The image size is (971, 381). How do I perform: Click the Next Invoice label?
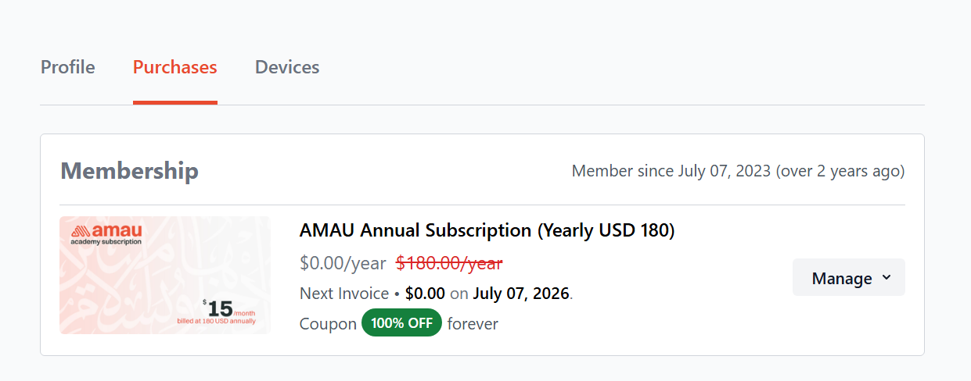pos(344,294)
